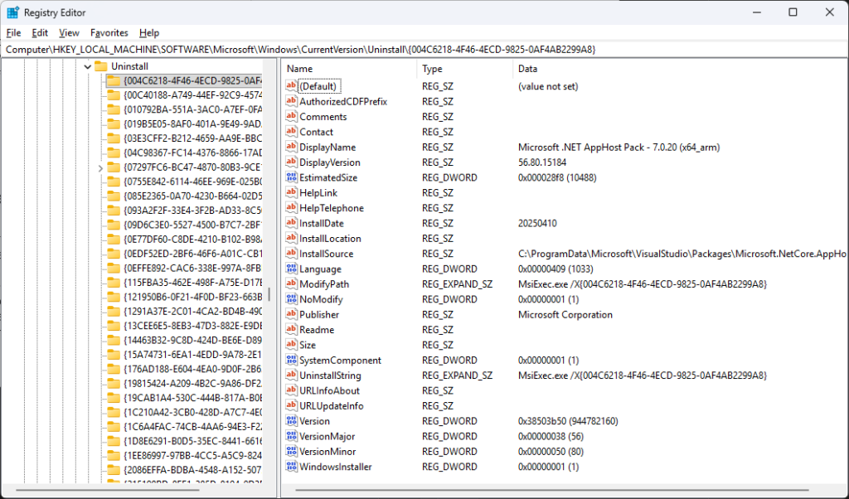Click the registry path address bar
Image resolution: width=849 pixels, height=499 pixels.
pyautogui.click(x=424, y=49)
